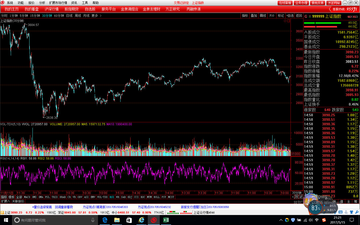Click the Sogou input method tray icon
This screenshot has height=225, width=360.
tap(324, 220)
